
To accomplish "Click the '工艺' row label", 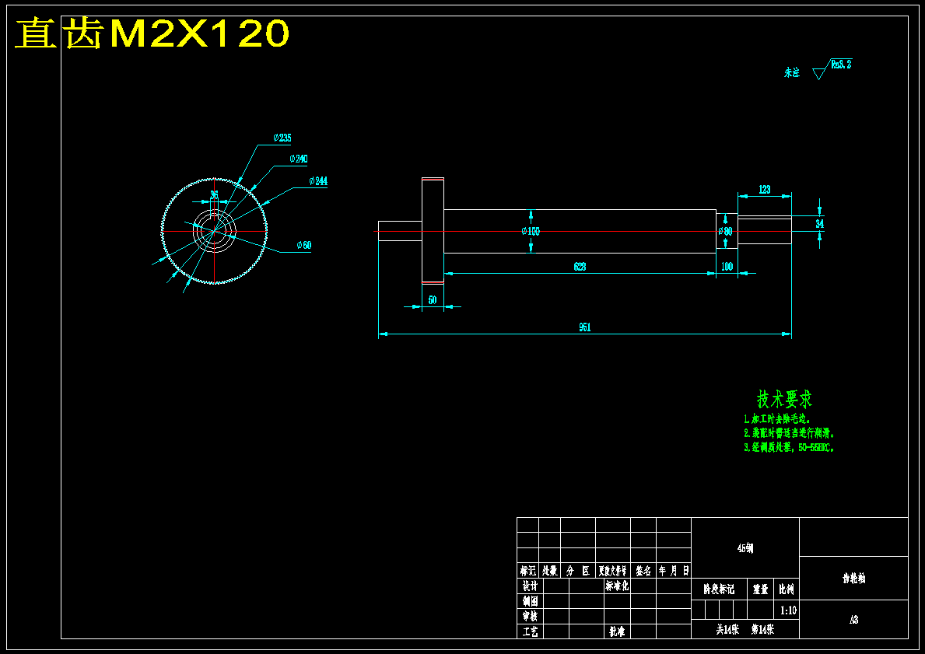I will pyautogui.click(x=530, y=631).
